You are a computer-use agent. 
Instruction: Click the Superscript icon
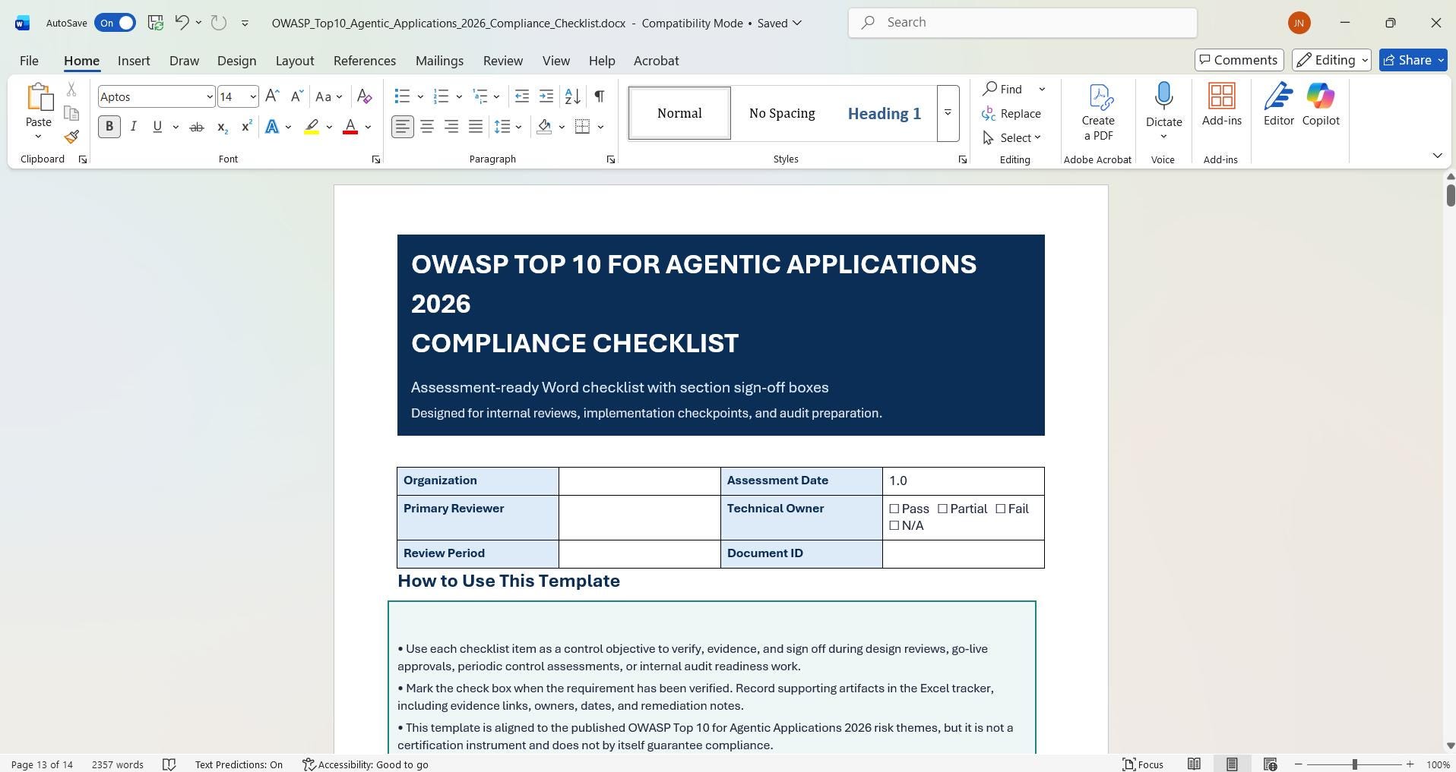tap(246, 127)
